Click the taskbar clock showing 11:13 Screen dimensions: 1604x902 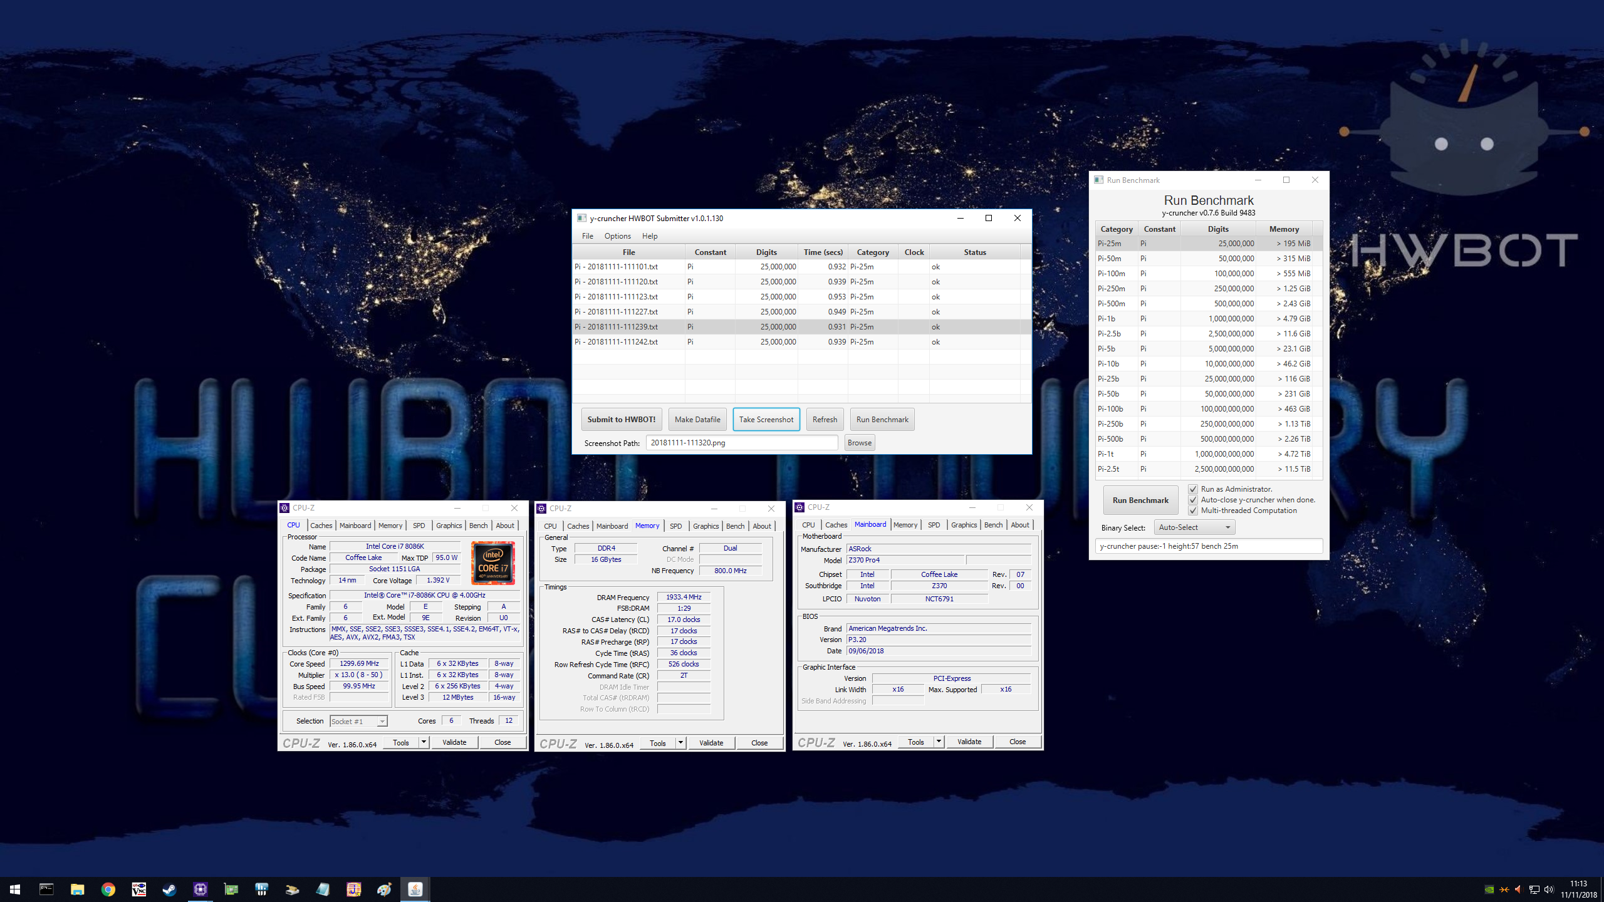[x=1578, y=889]
